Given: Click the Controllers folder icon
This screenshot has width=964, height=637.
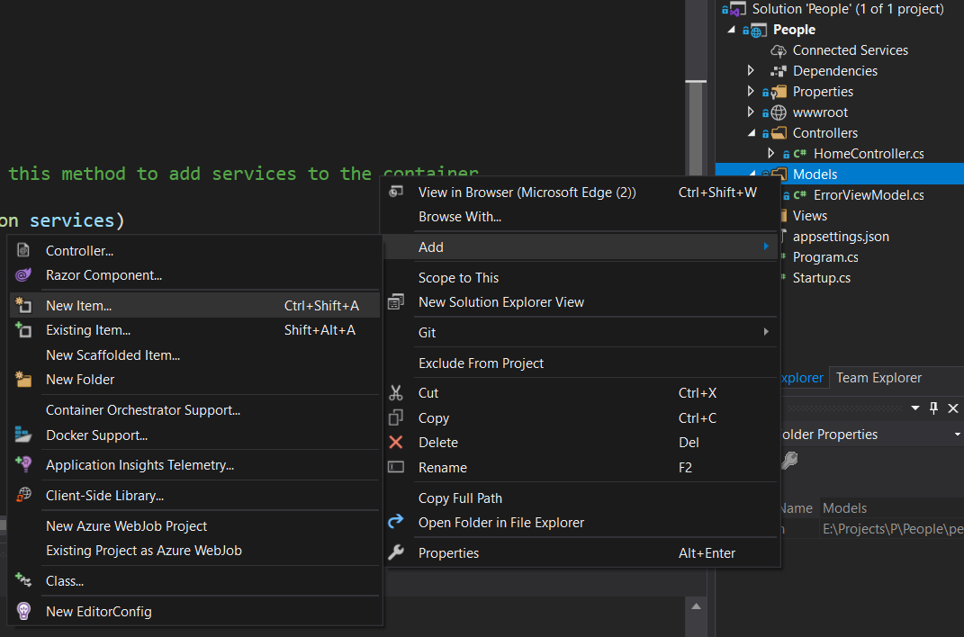Looking at the screenshot, I should click(x=779, y=132).
